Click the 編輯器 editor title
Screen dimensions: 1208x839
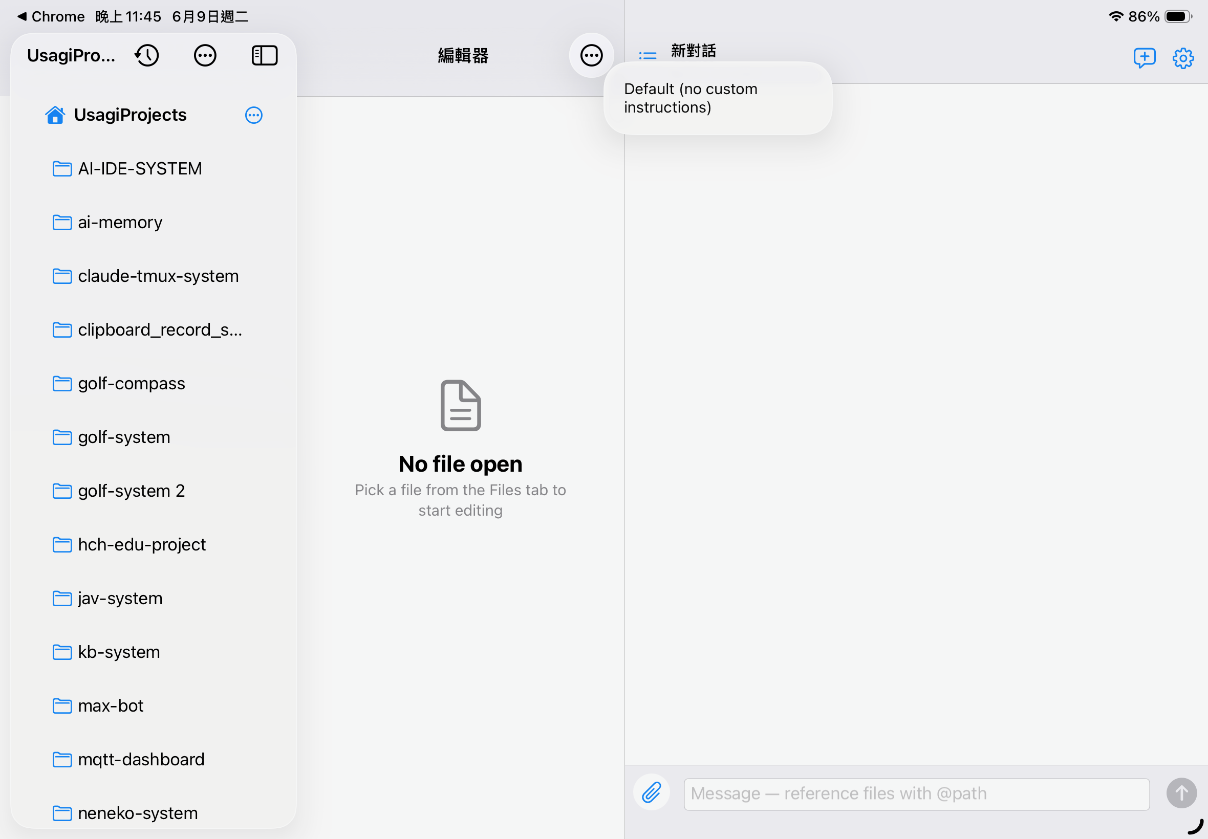pyautogui.click(x=463, y=55)
